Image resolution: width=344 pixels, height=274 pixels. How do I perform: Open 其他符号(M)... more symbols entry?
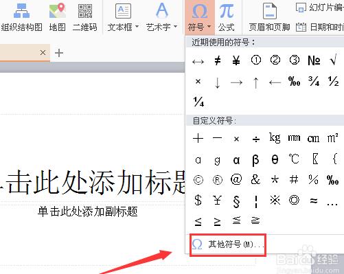(228, 244)
